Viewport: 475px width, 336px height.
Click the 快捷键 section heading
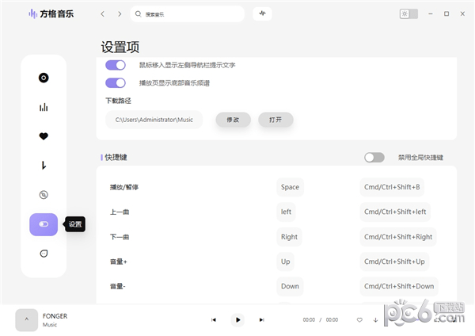(116, 158)
